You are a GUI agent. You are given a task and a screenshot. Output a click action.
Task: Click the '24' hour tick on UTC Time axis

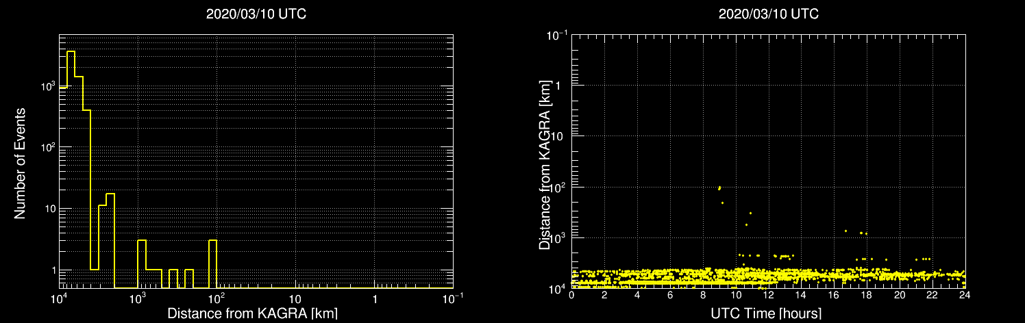(x=964, y=296)
